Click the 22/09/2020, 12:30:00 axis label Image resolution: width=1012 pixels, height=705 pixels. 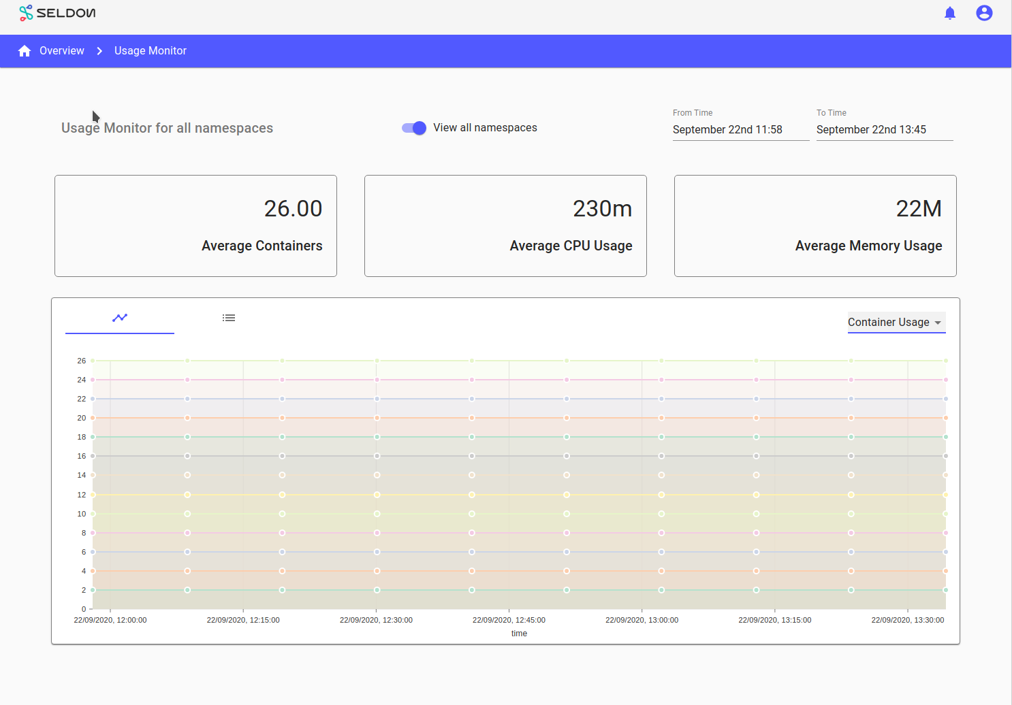coord(376,620)
